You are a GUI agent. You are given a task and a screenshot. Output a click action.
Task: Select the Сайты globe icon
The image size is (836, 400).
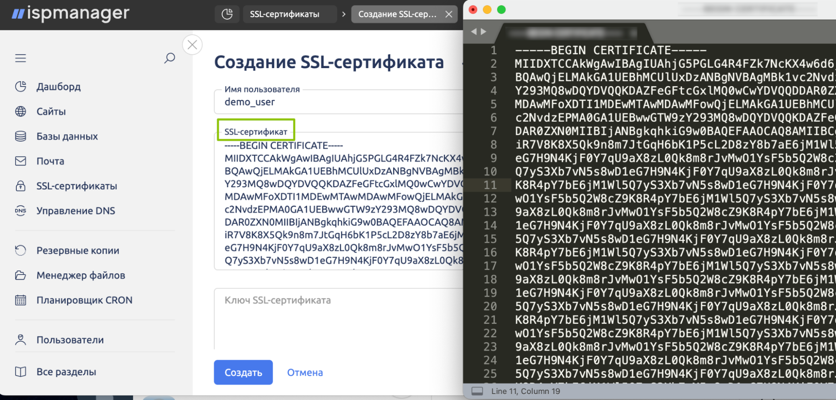point(20,112)
